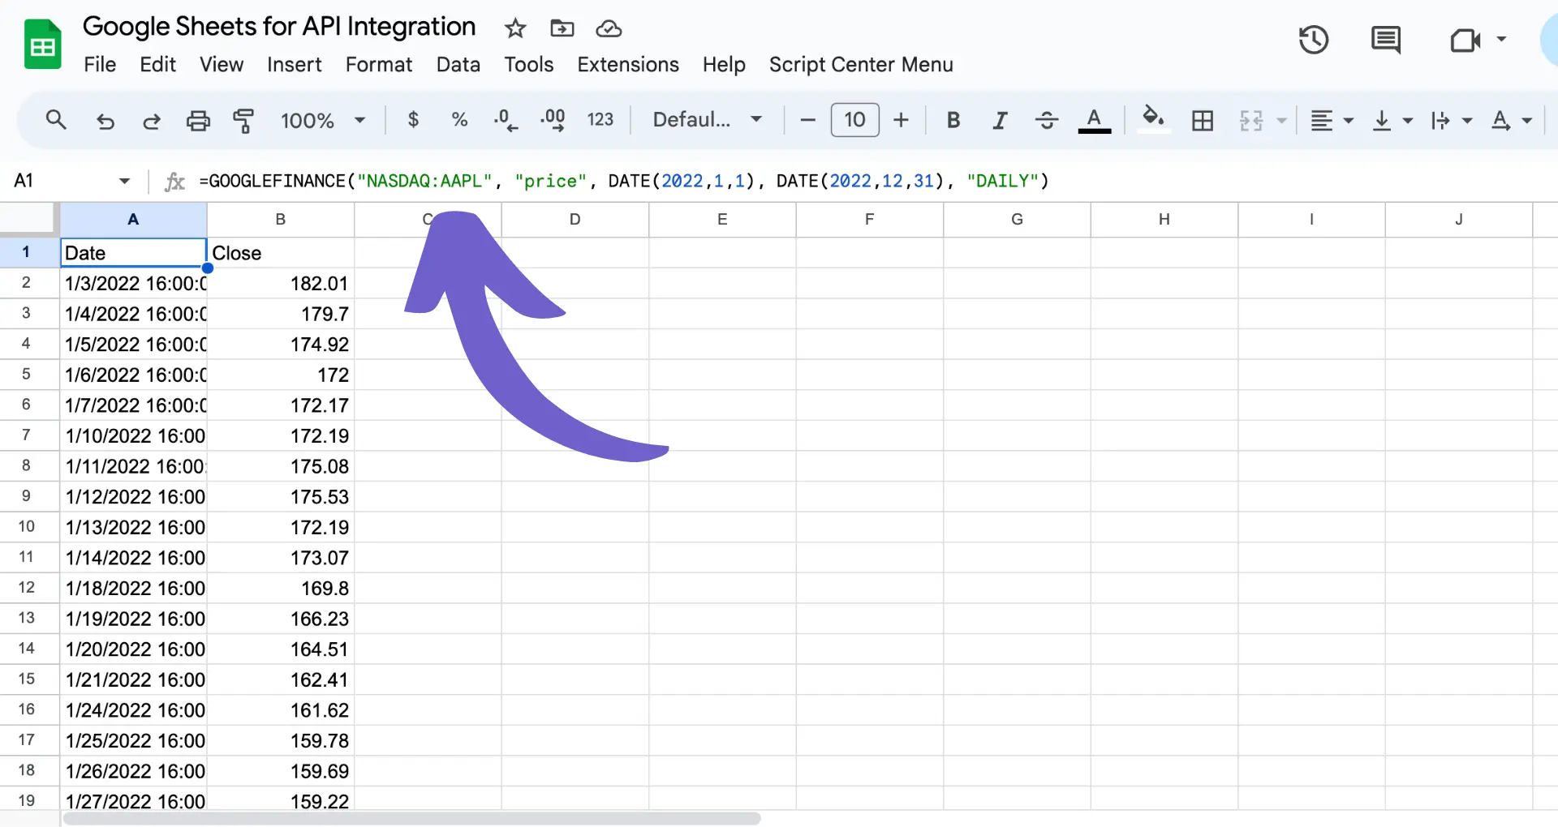Open text wrapping dropdown
Image resolution: width=1558 pixels, height=827 pixels.
(x=1451, y=121)
